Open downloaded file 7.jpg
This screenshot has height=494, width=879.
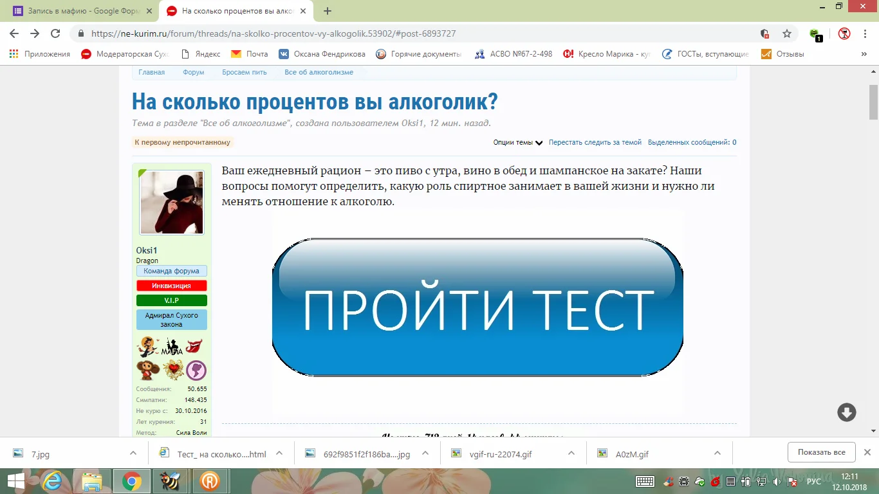point(40,453)
